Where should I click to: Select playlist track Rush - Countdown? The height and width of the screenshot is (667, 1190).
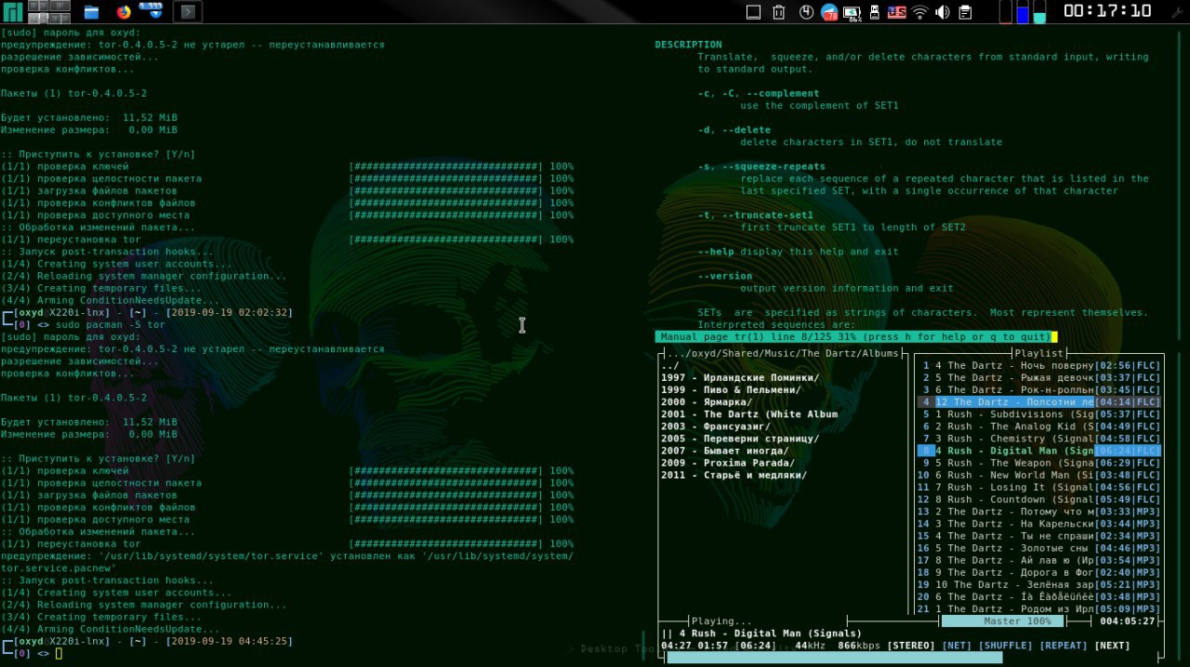click(x=1039, y=499)
